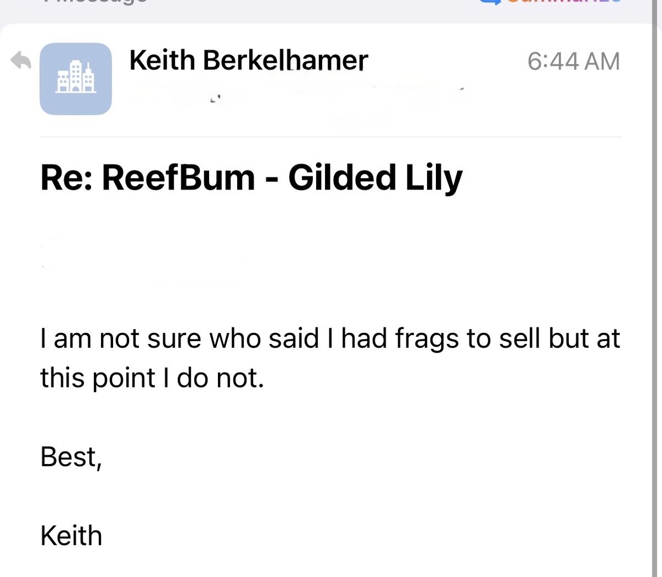Tap the Best, closing line

click(x=71, y=457)
